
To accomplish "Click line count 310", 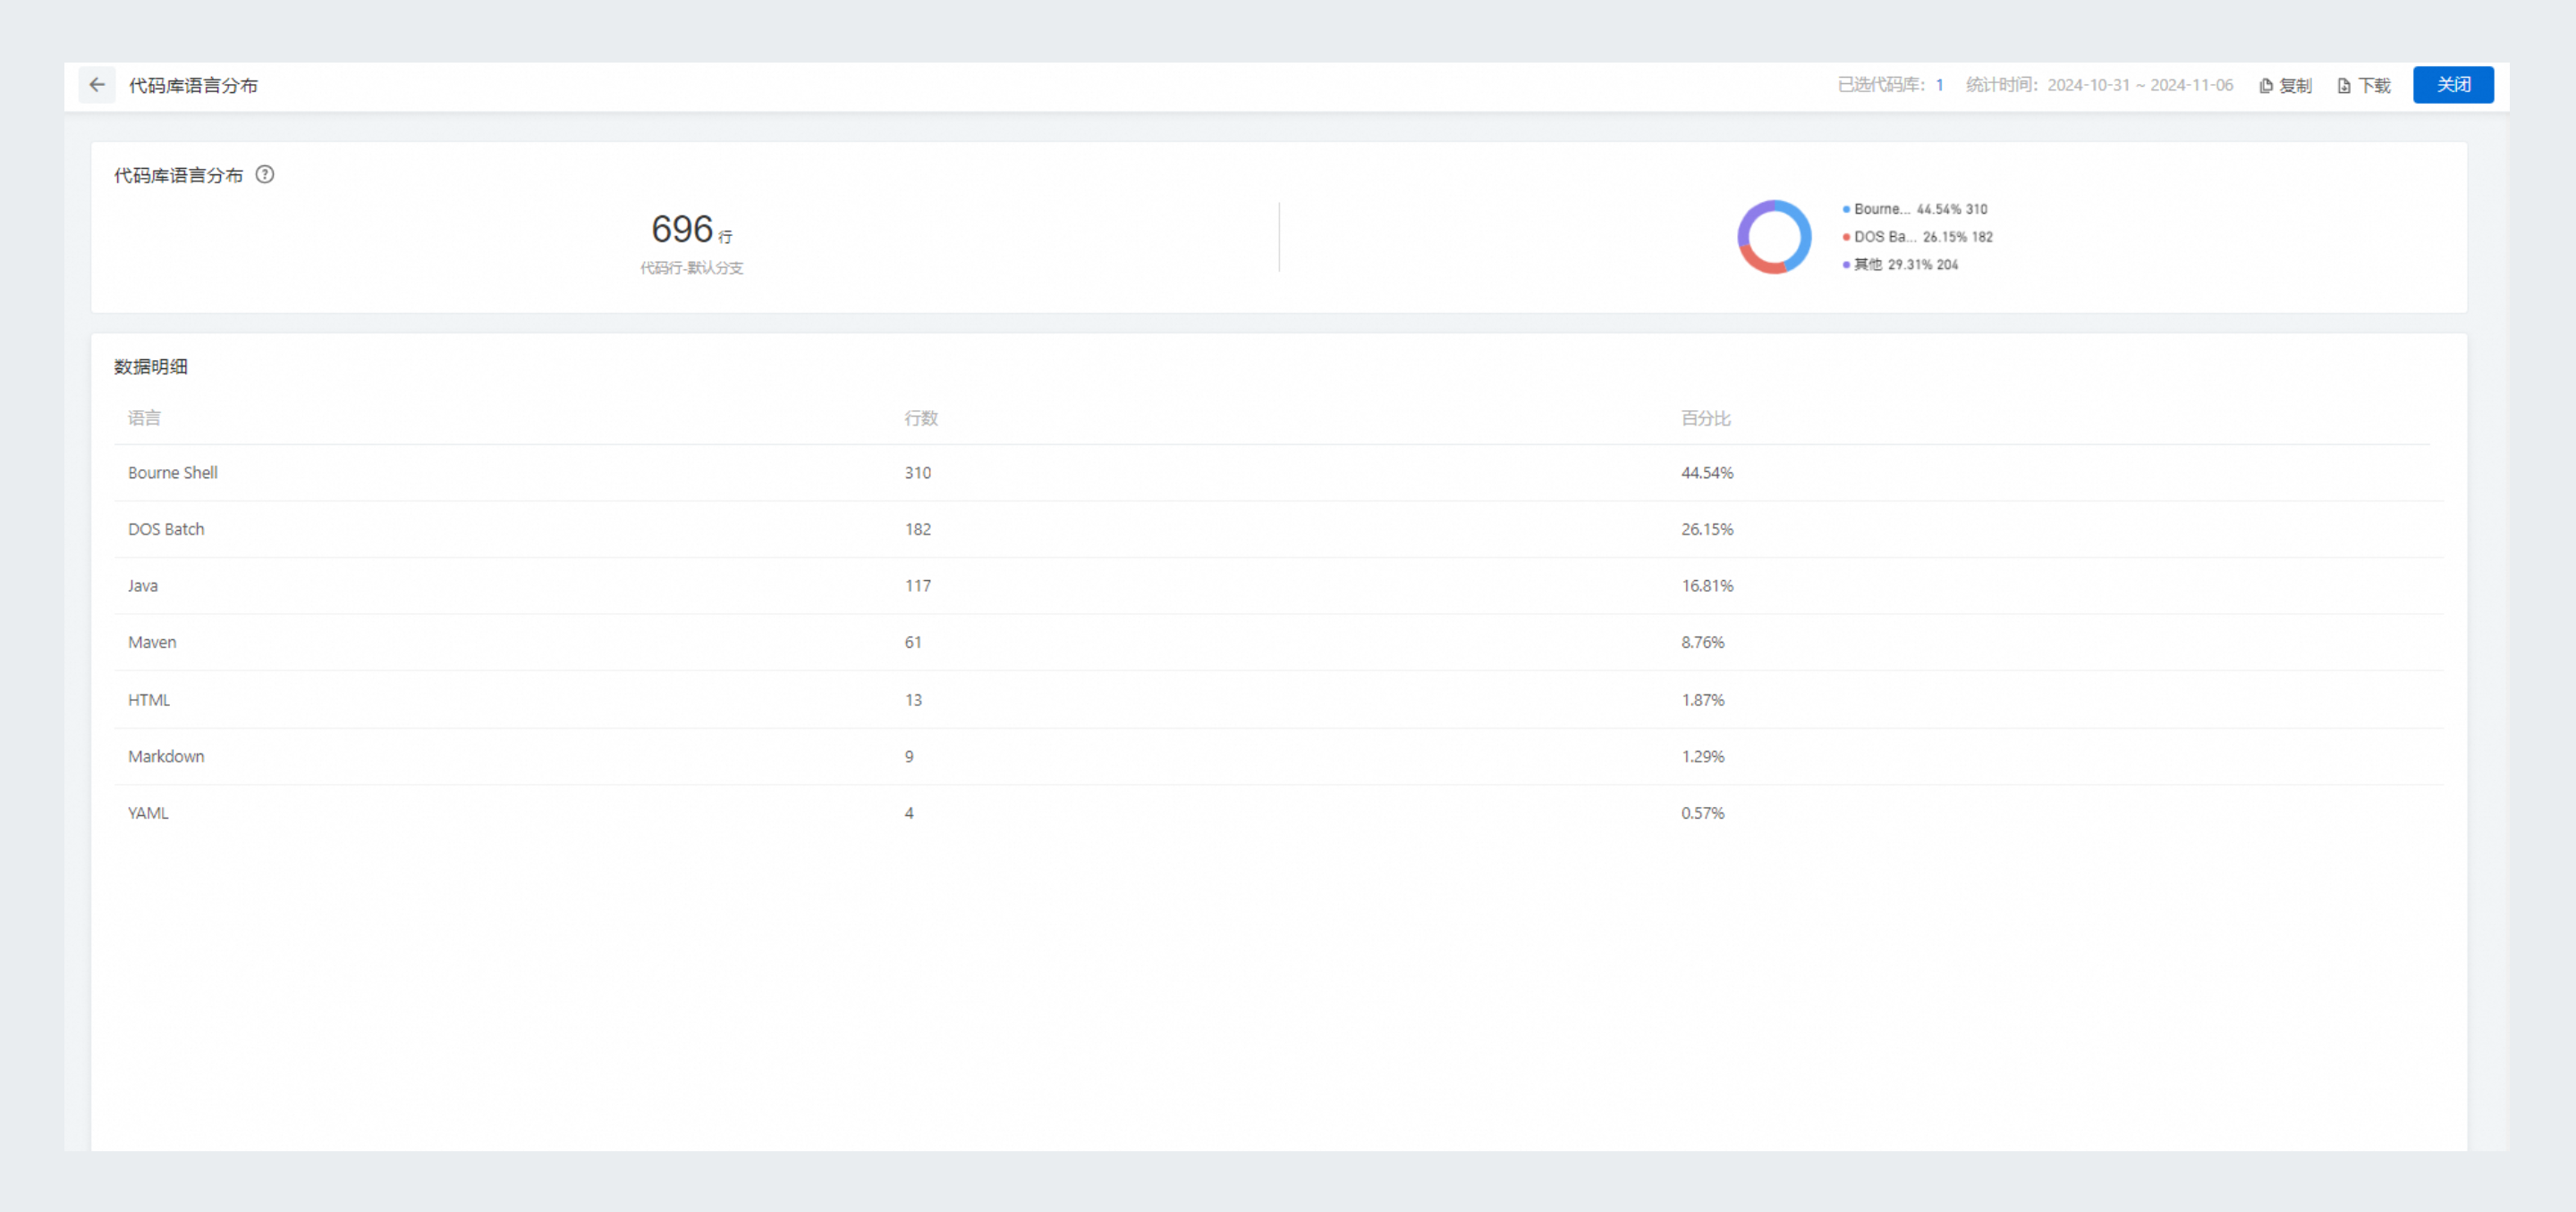I will 918,473.
